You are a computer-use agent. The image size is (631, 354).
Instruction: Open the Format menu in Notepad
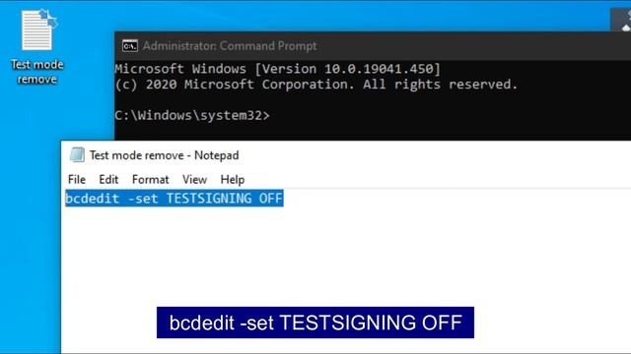(x=150, y=179)
